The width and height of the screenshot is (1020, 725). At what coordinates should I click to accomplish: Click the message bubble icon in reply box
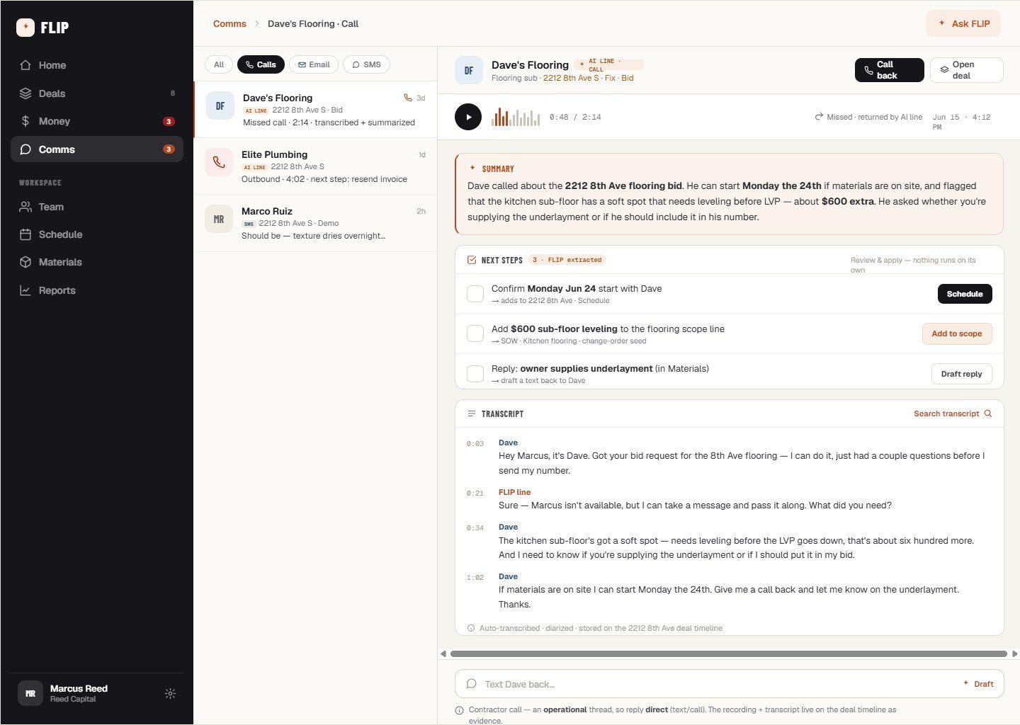coord(471,684)
